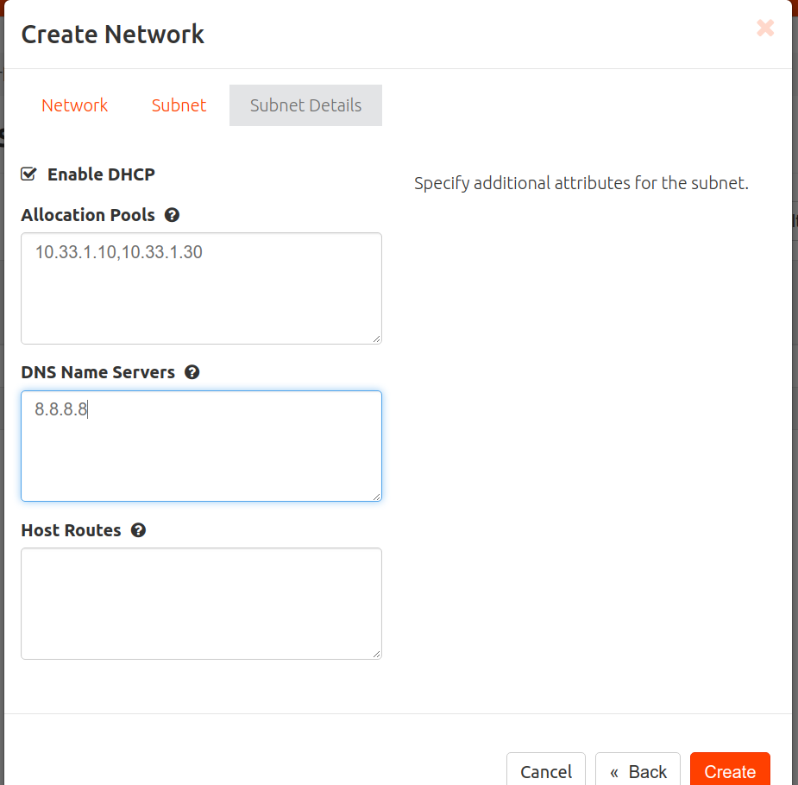This screenshot has height=785, width=798.
Task: Dismiss the Create Network dialog via the X
Action: (x=765, y=28)
